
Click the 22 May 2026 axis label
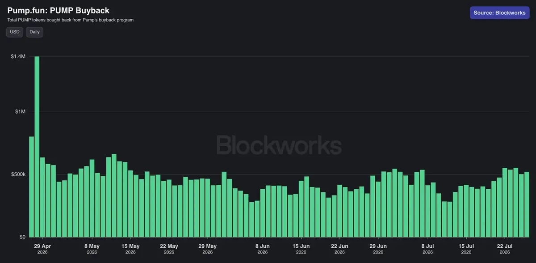point(169,249)
